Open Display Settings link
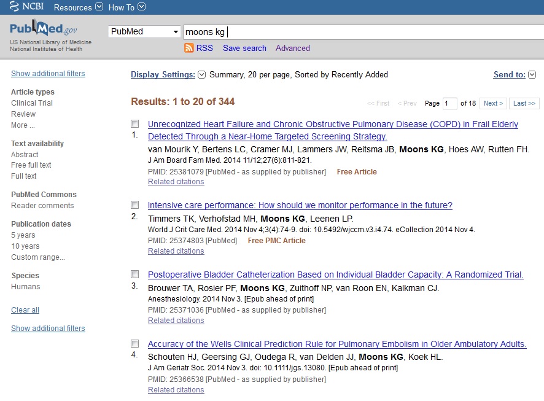 tap(163, 74)
